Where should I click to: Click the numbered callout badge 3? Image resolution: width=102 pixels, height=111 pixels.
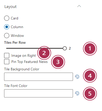click(x=58, y=62)
